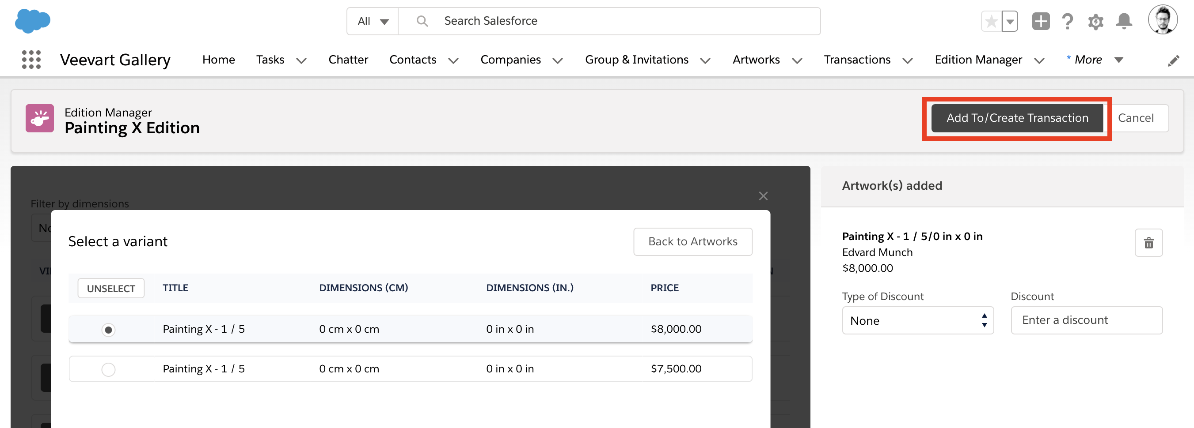Image resolution: width=1194 pixels, height=428 pixels.
Task: Go Back to Artworks
Action: [692, 241]
